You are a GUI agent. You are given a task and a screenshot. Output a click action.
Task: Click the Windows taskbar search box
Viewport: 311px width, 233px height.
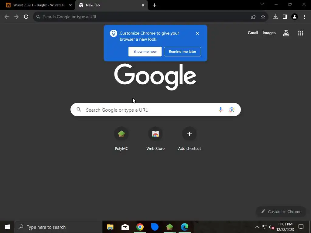point(58,227)
